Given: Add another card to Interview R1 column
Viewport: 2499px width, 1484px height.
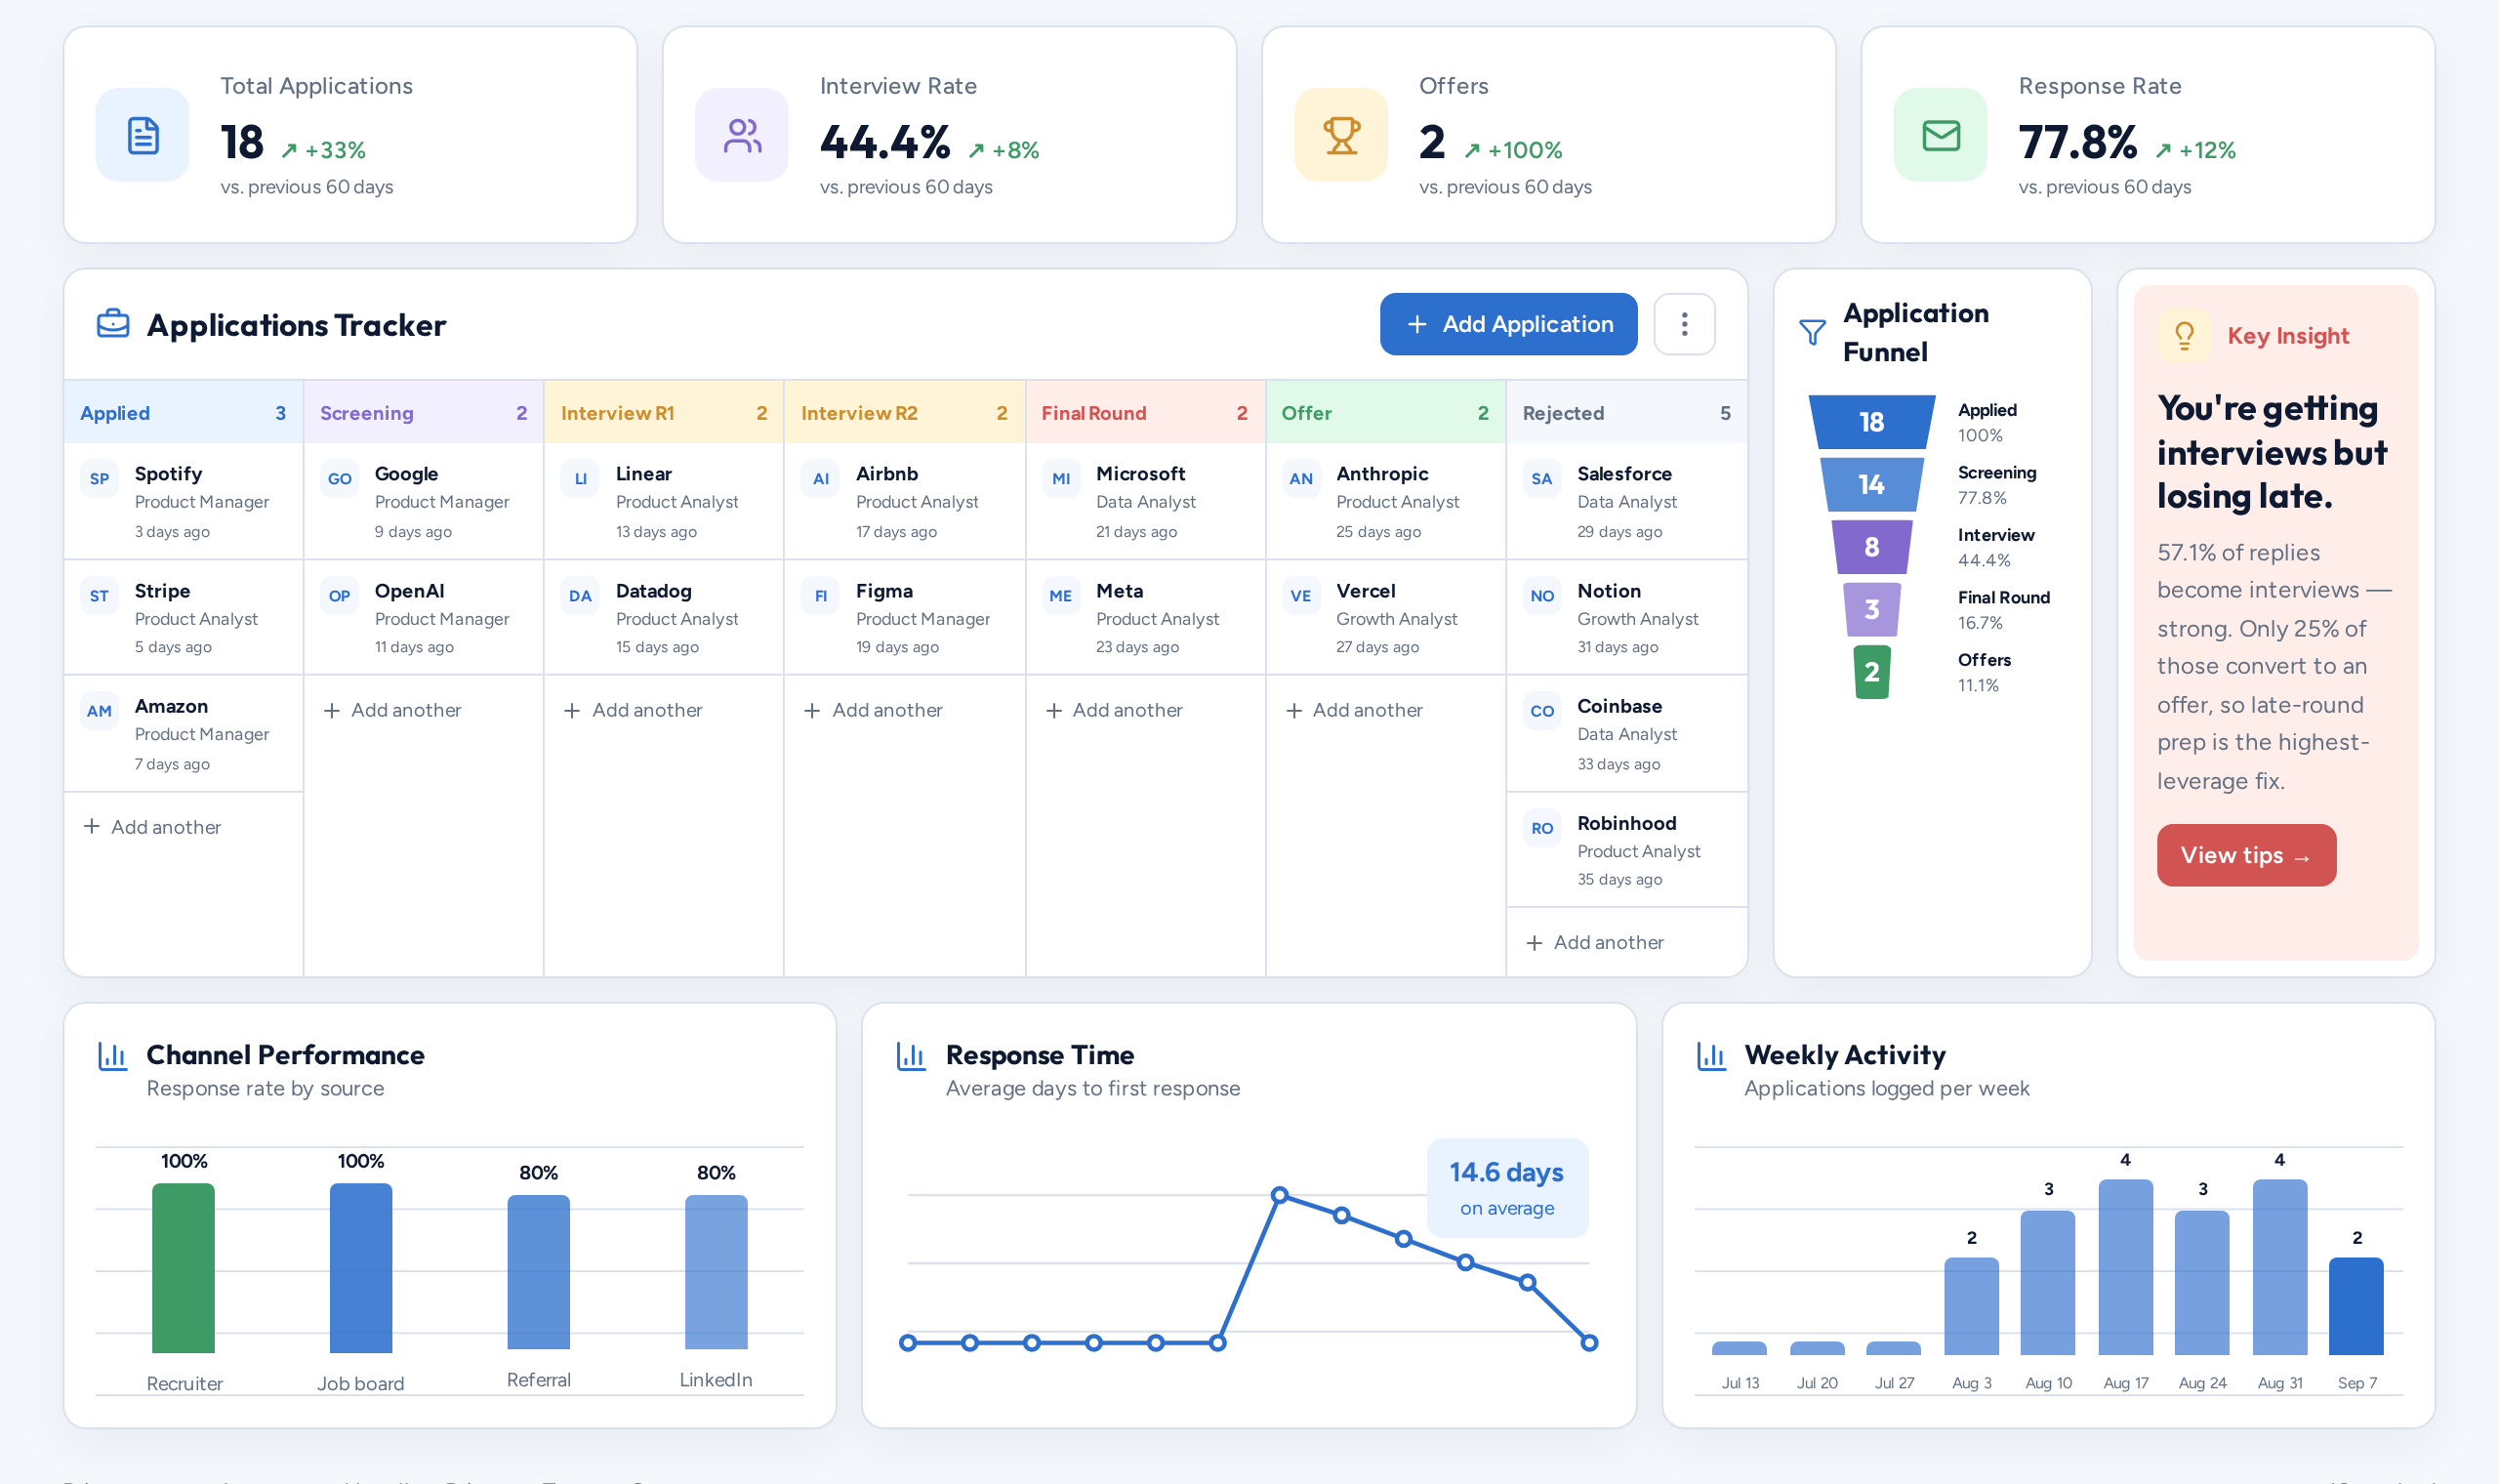Looking at the screenshot, I should point(634,710).
